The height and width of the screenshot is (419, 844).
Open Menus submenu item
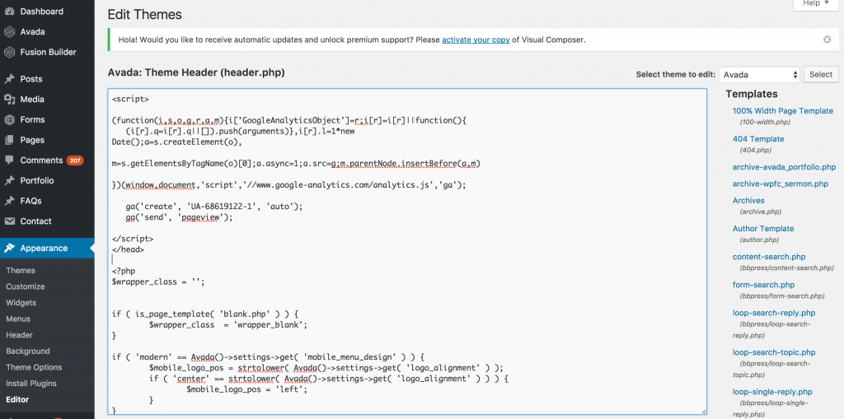tap(18, 319)
